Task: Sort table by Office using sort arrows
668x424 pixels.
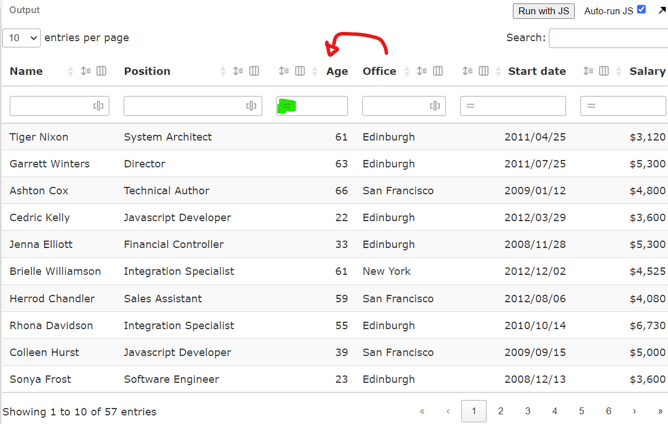Action: click(x=407, y=71)
